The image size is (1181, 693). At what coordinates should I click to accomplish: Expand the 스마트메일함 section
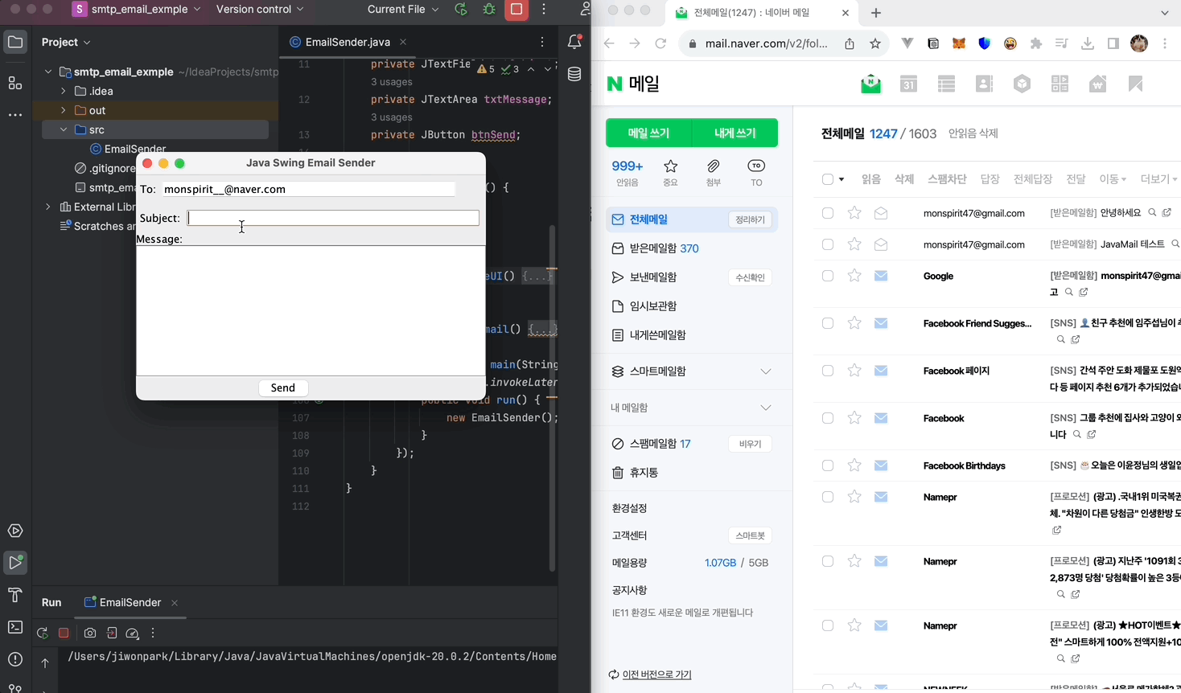(x=766, y=371)
